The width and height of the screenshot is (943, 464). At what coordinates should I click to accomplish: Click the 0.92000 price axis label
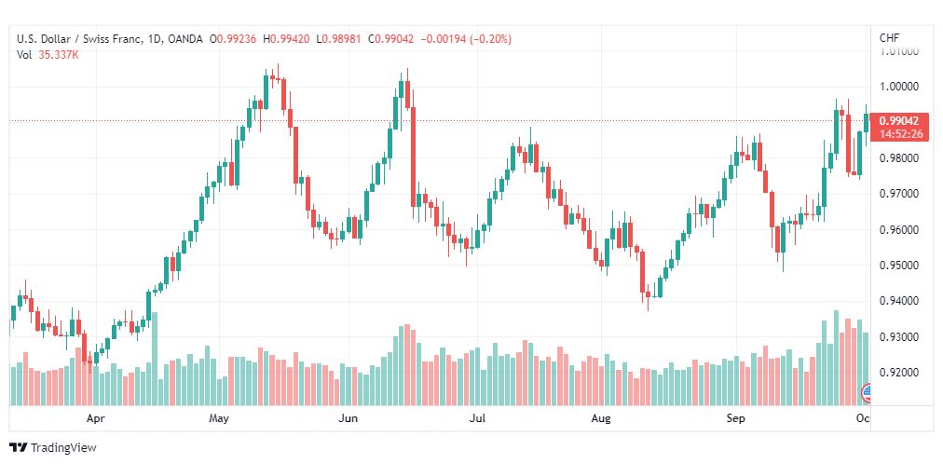tap(900, 373)
